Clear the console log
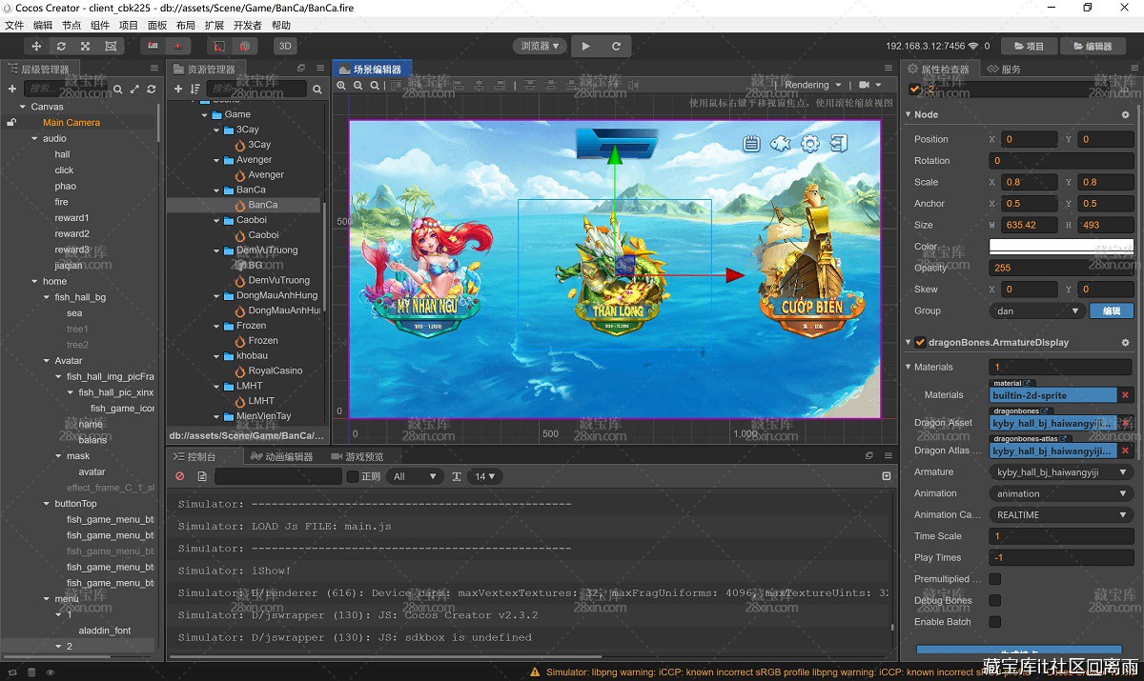Image resolution: width=1144 pixels, height=681 pixels. coord(179,476)
